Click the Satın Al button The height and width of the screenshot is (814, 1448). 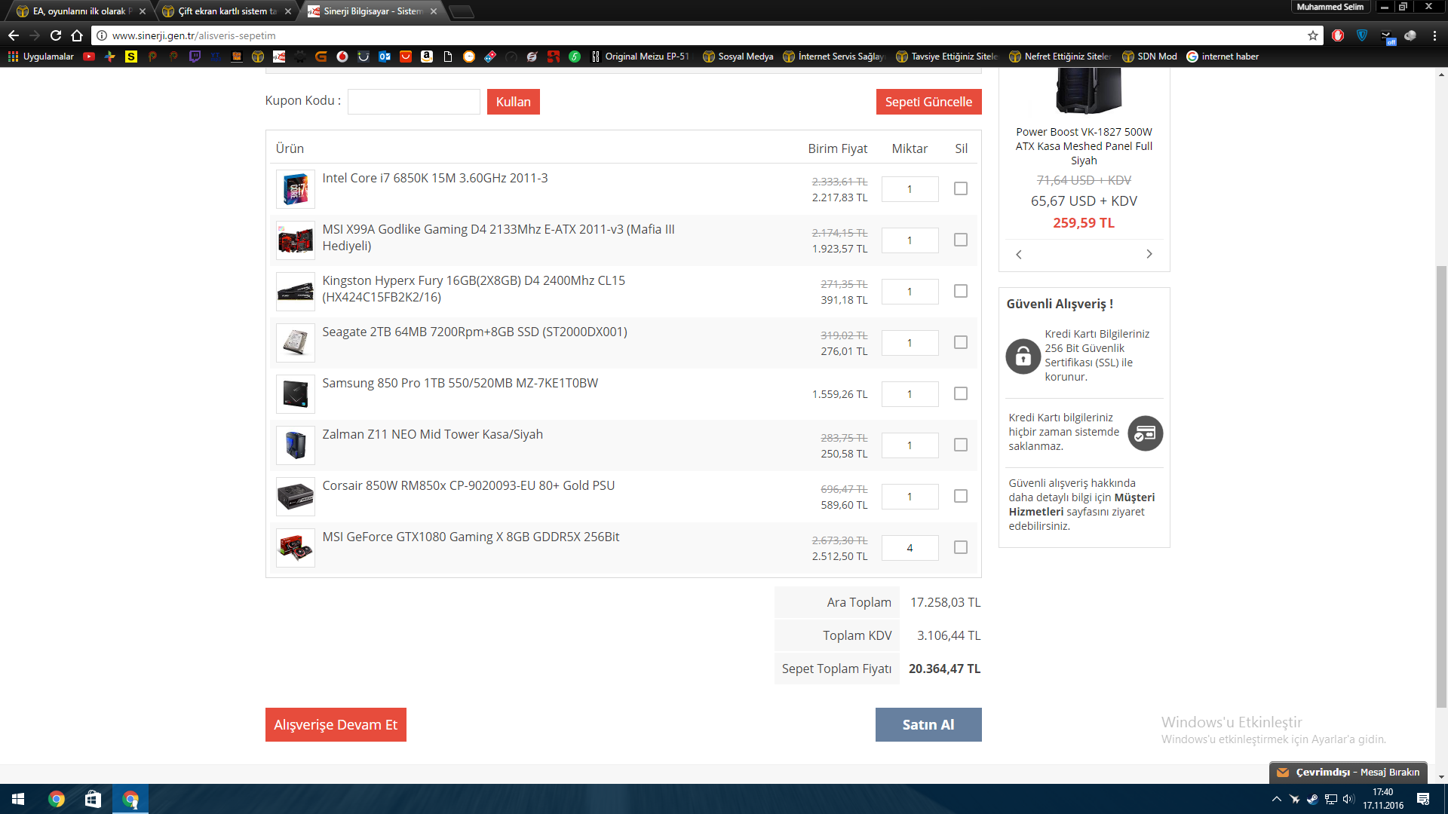click(x=928, y=724)
